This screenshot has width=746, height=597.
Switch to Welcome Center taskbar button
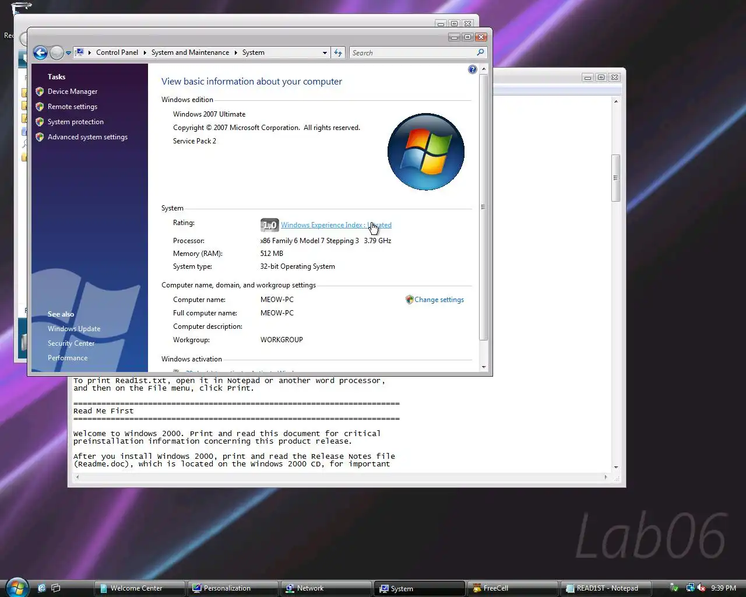pyautogui.click(x=139, y=588)
